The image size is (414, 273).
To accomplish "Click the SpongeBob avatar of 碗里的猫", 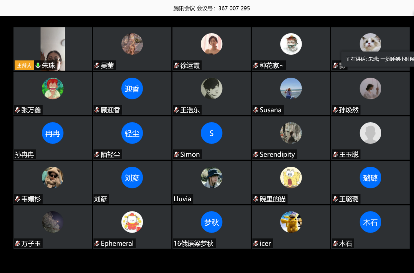I will [x=291, y=178].
